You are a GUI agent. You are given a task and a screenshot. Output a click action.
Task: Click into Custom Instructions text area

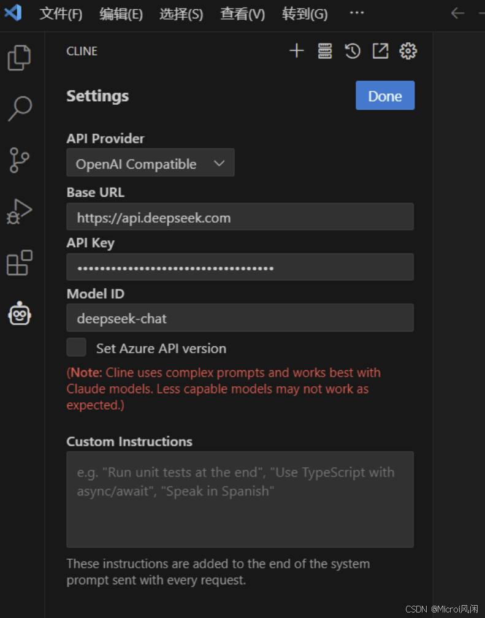click(240, 499)
